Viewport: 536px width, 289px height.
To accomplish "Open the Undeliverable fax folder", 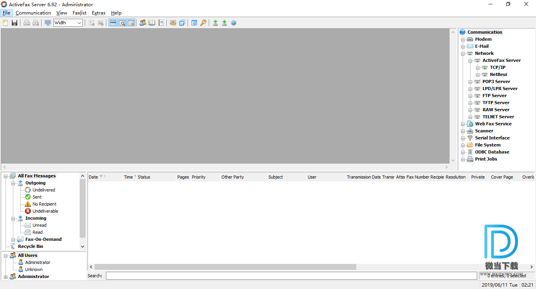I will [x=45, y=211].
